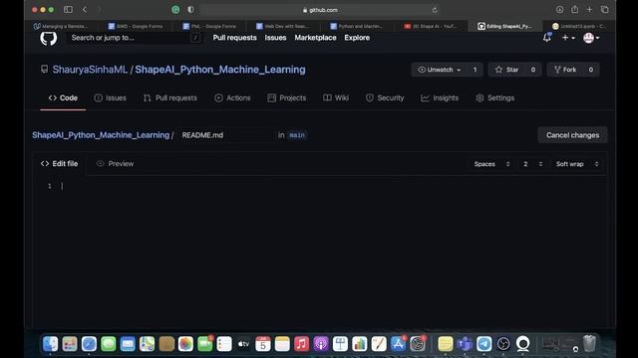Select the Edit file tab
This screenshot has height=358, width=638.
tap(60, 163)
